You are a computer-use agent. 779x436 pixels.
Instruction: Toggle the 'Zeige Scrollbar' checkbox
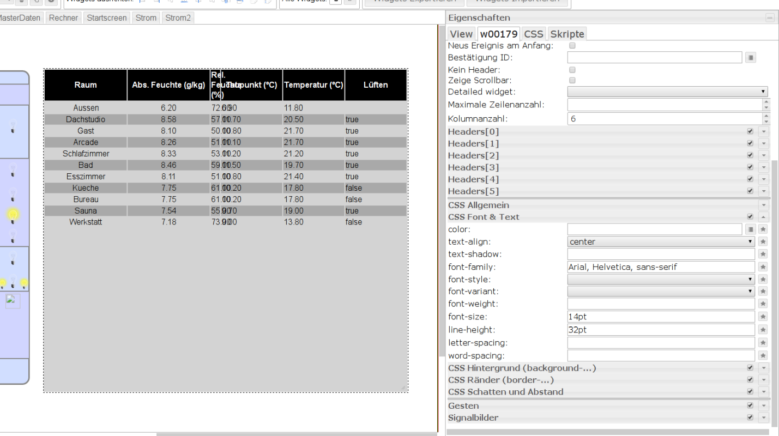click(572, 81)
